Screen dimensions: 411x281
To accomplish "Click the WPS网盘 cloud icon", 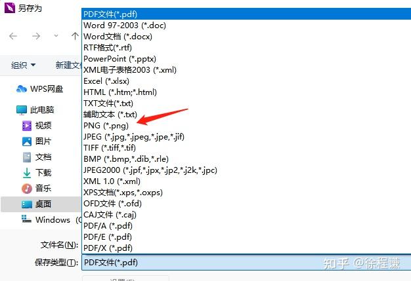I will pos(22,89).
